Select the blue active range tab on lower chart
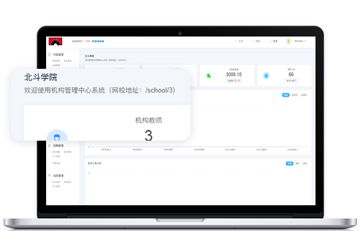This screenshot has width=364, height=231. tap(290, 163)
